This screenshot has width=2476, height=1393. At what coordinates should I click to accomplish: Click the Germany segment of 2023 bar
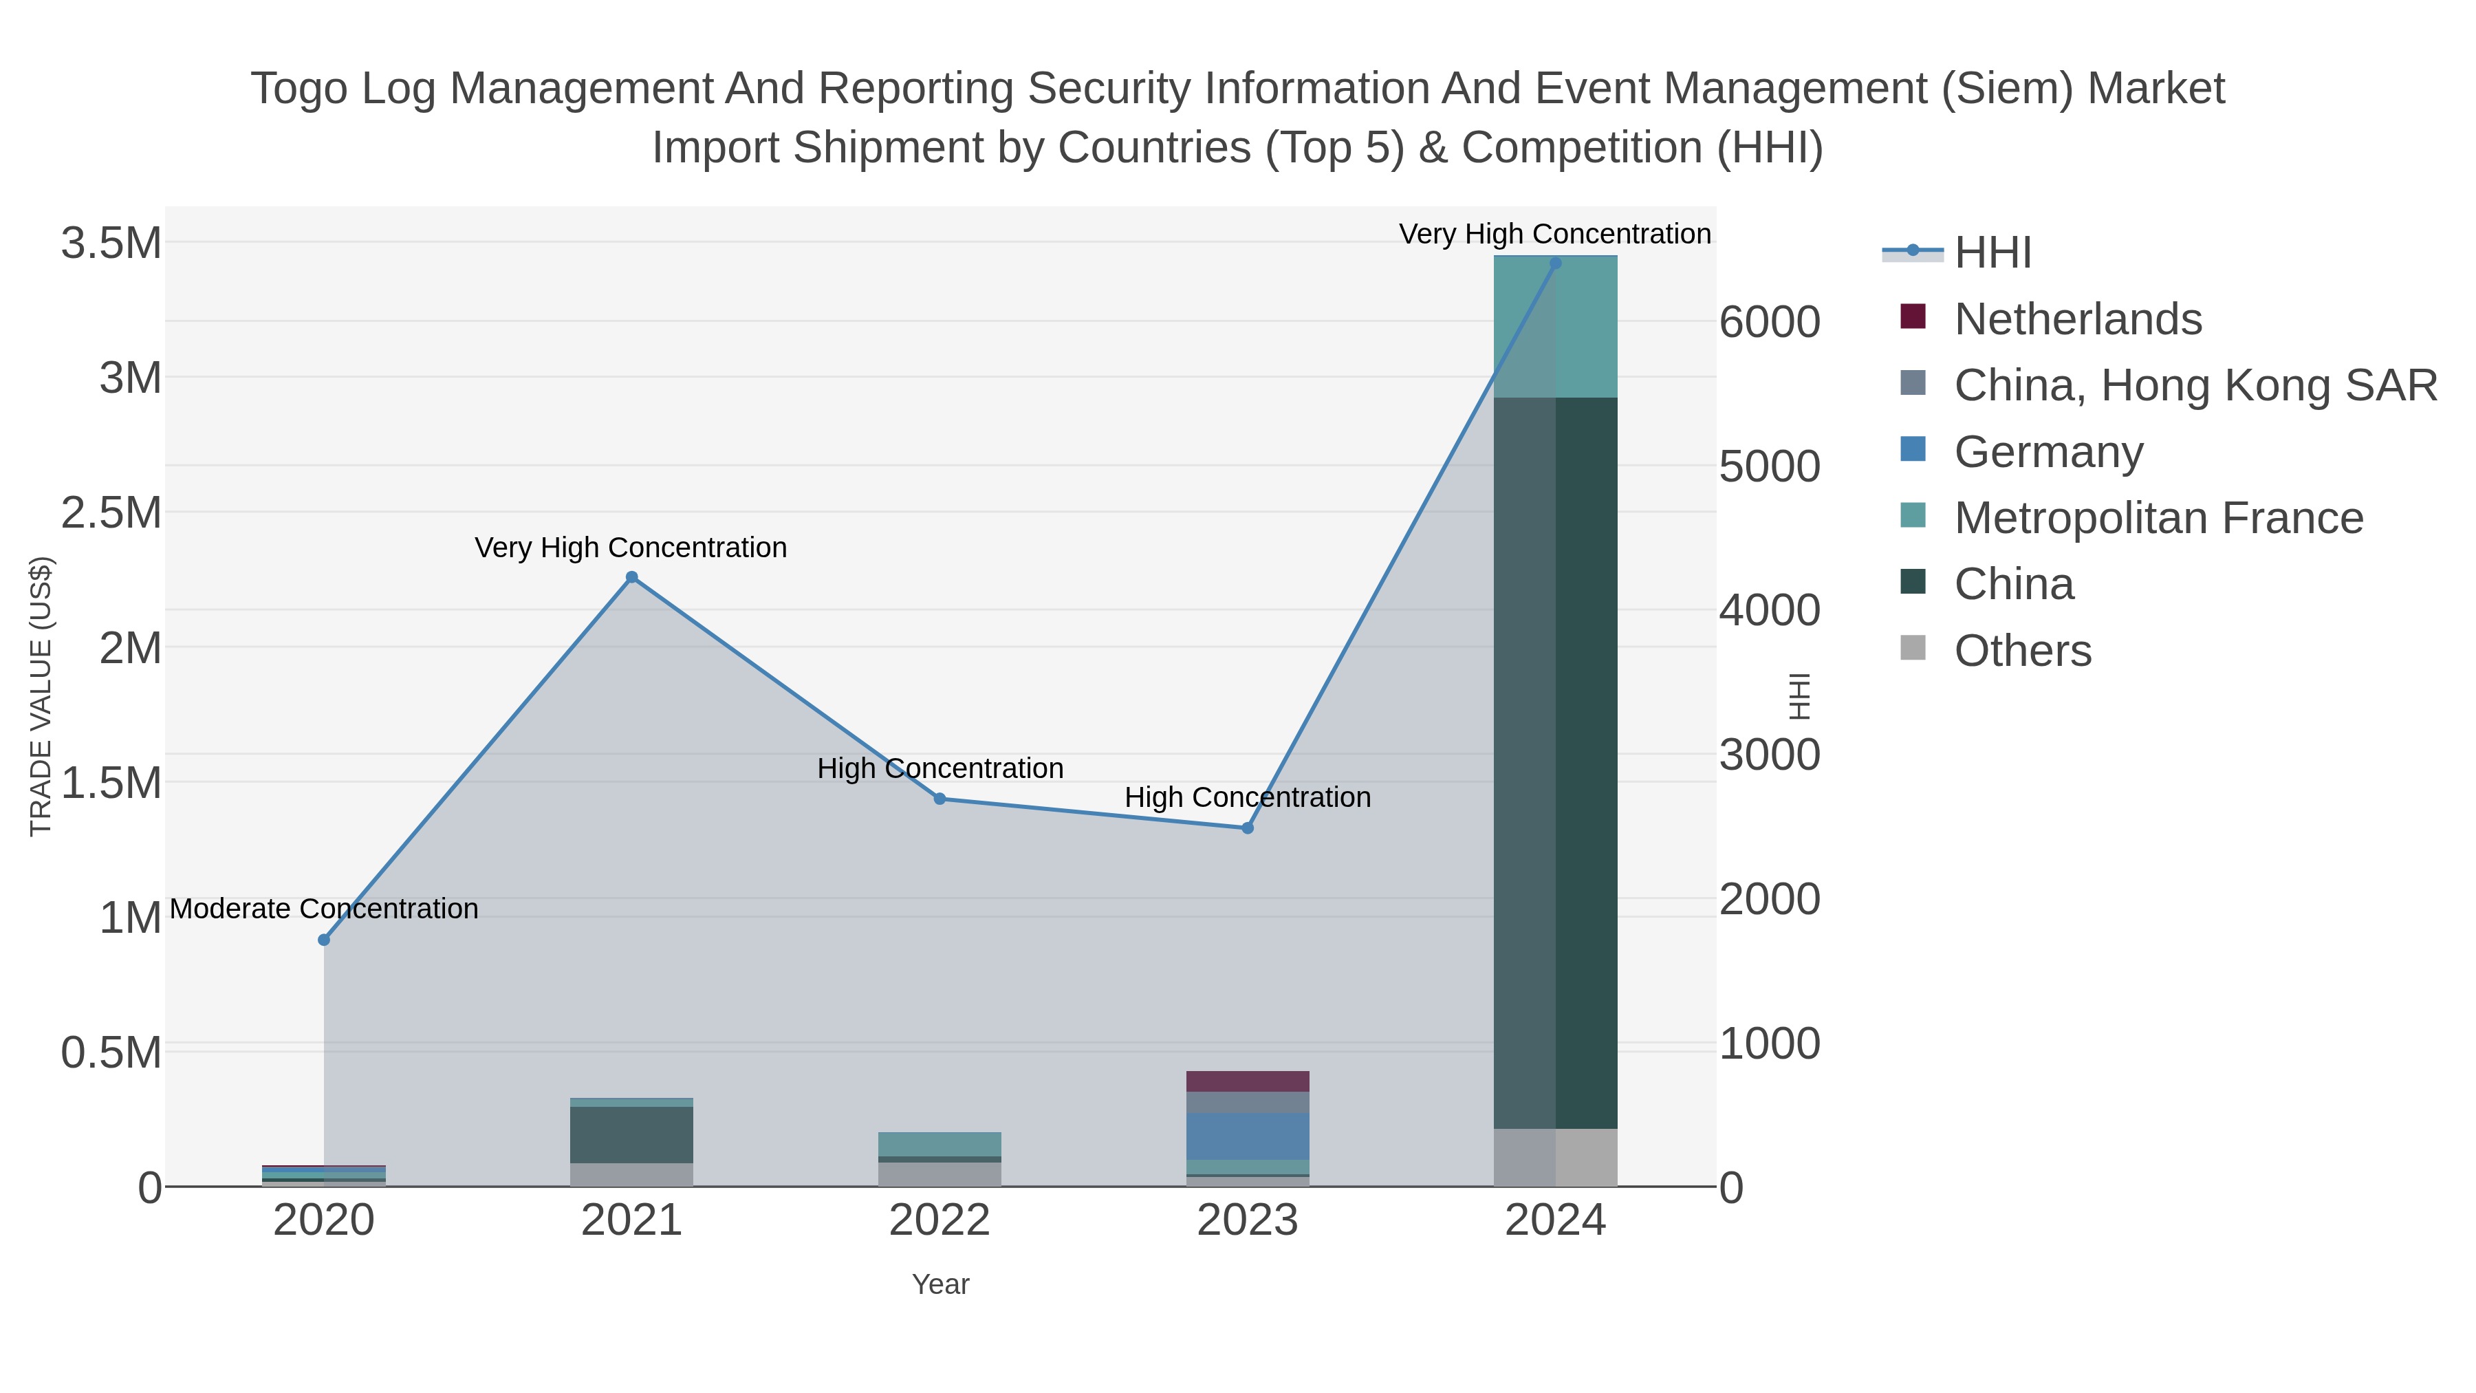tap(1248, 1136)
